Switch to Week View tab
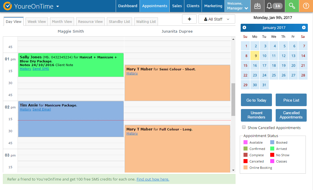The width and height of the screenshot is (313, 190). (x=37, y=21)
